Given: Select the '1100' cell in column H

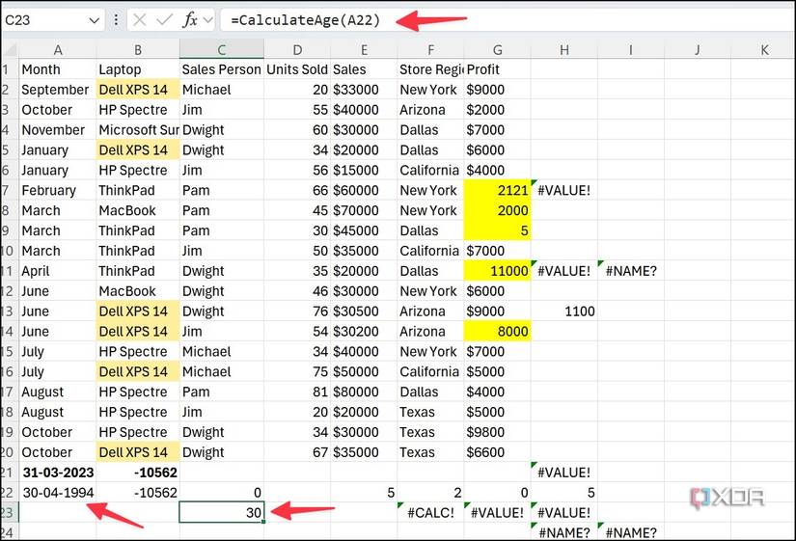Looking at the screenshot, I should click(x=564, y=311).
